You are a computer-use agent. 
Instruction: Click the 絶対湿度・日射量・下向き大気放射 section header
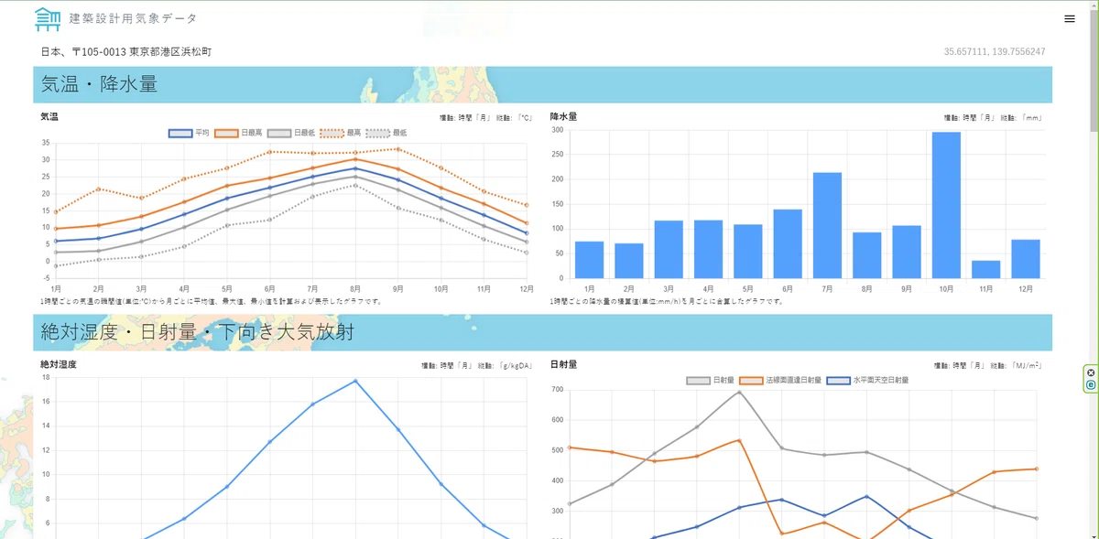pyautogui.click(x=542, y=333)
